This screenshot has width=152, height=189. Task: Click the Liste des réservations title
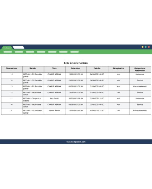76,63
